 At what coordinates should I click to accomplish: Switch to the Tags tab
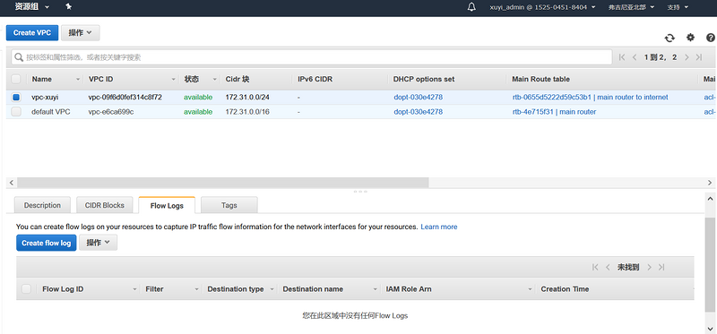[229, 205]
